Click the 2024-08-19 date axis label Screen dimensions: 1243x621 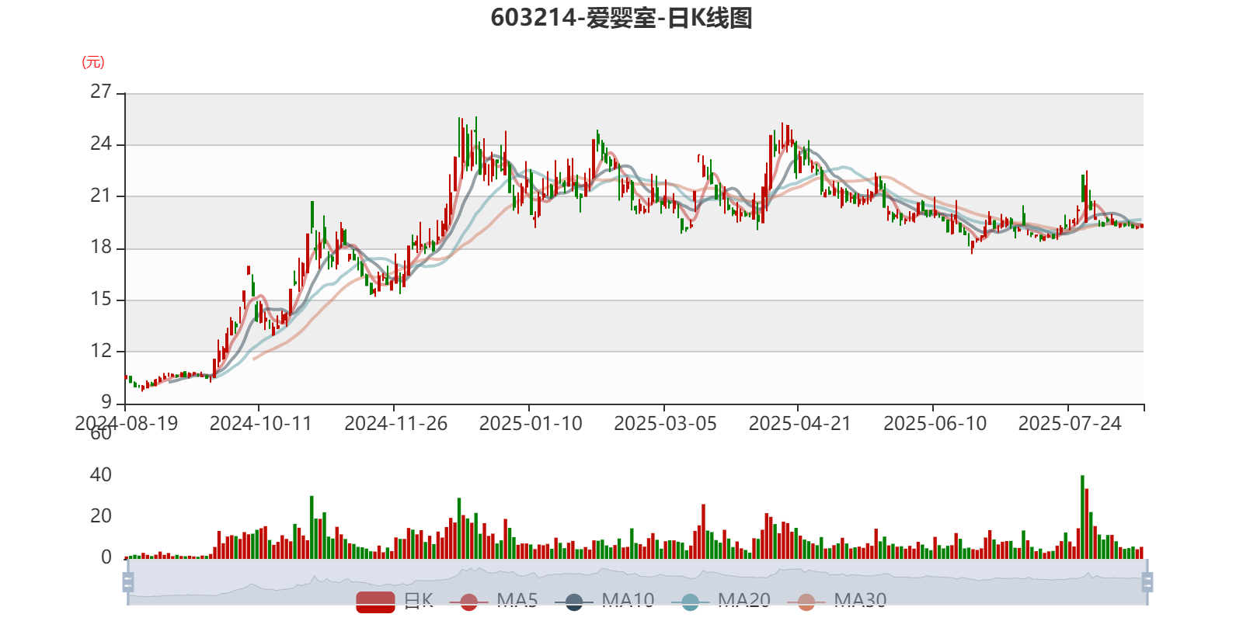[126, 423]
